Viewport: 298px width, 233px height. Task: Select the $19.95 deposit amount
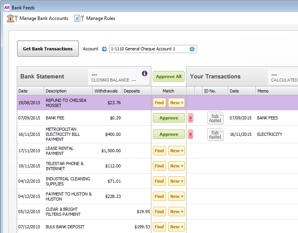tap(143, 212)
